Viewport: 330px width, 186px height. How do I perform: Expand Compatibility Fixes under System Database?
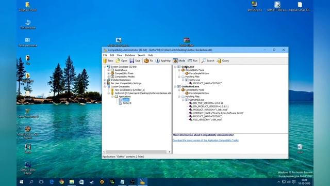point(109,73)
